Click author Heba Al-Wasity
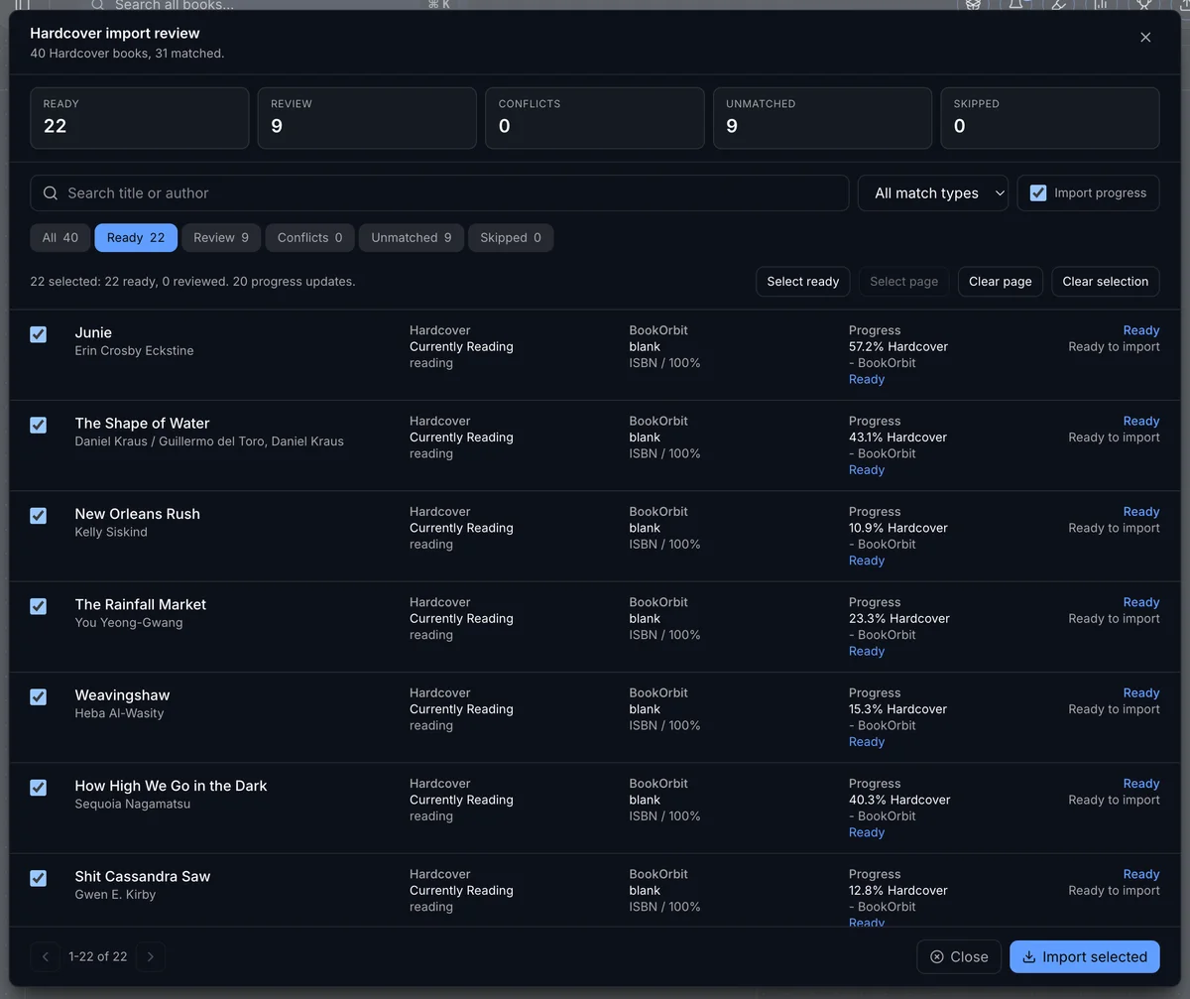Screen dimensions: 1190x999 tap(119, 713)
